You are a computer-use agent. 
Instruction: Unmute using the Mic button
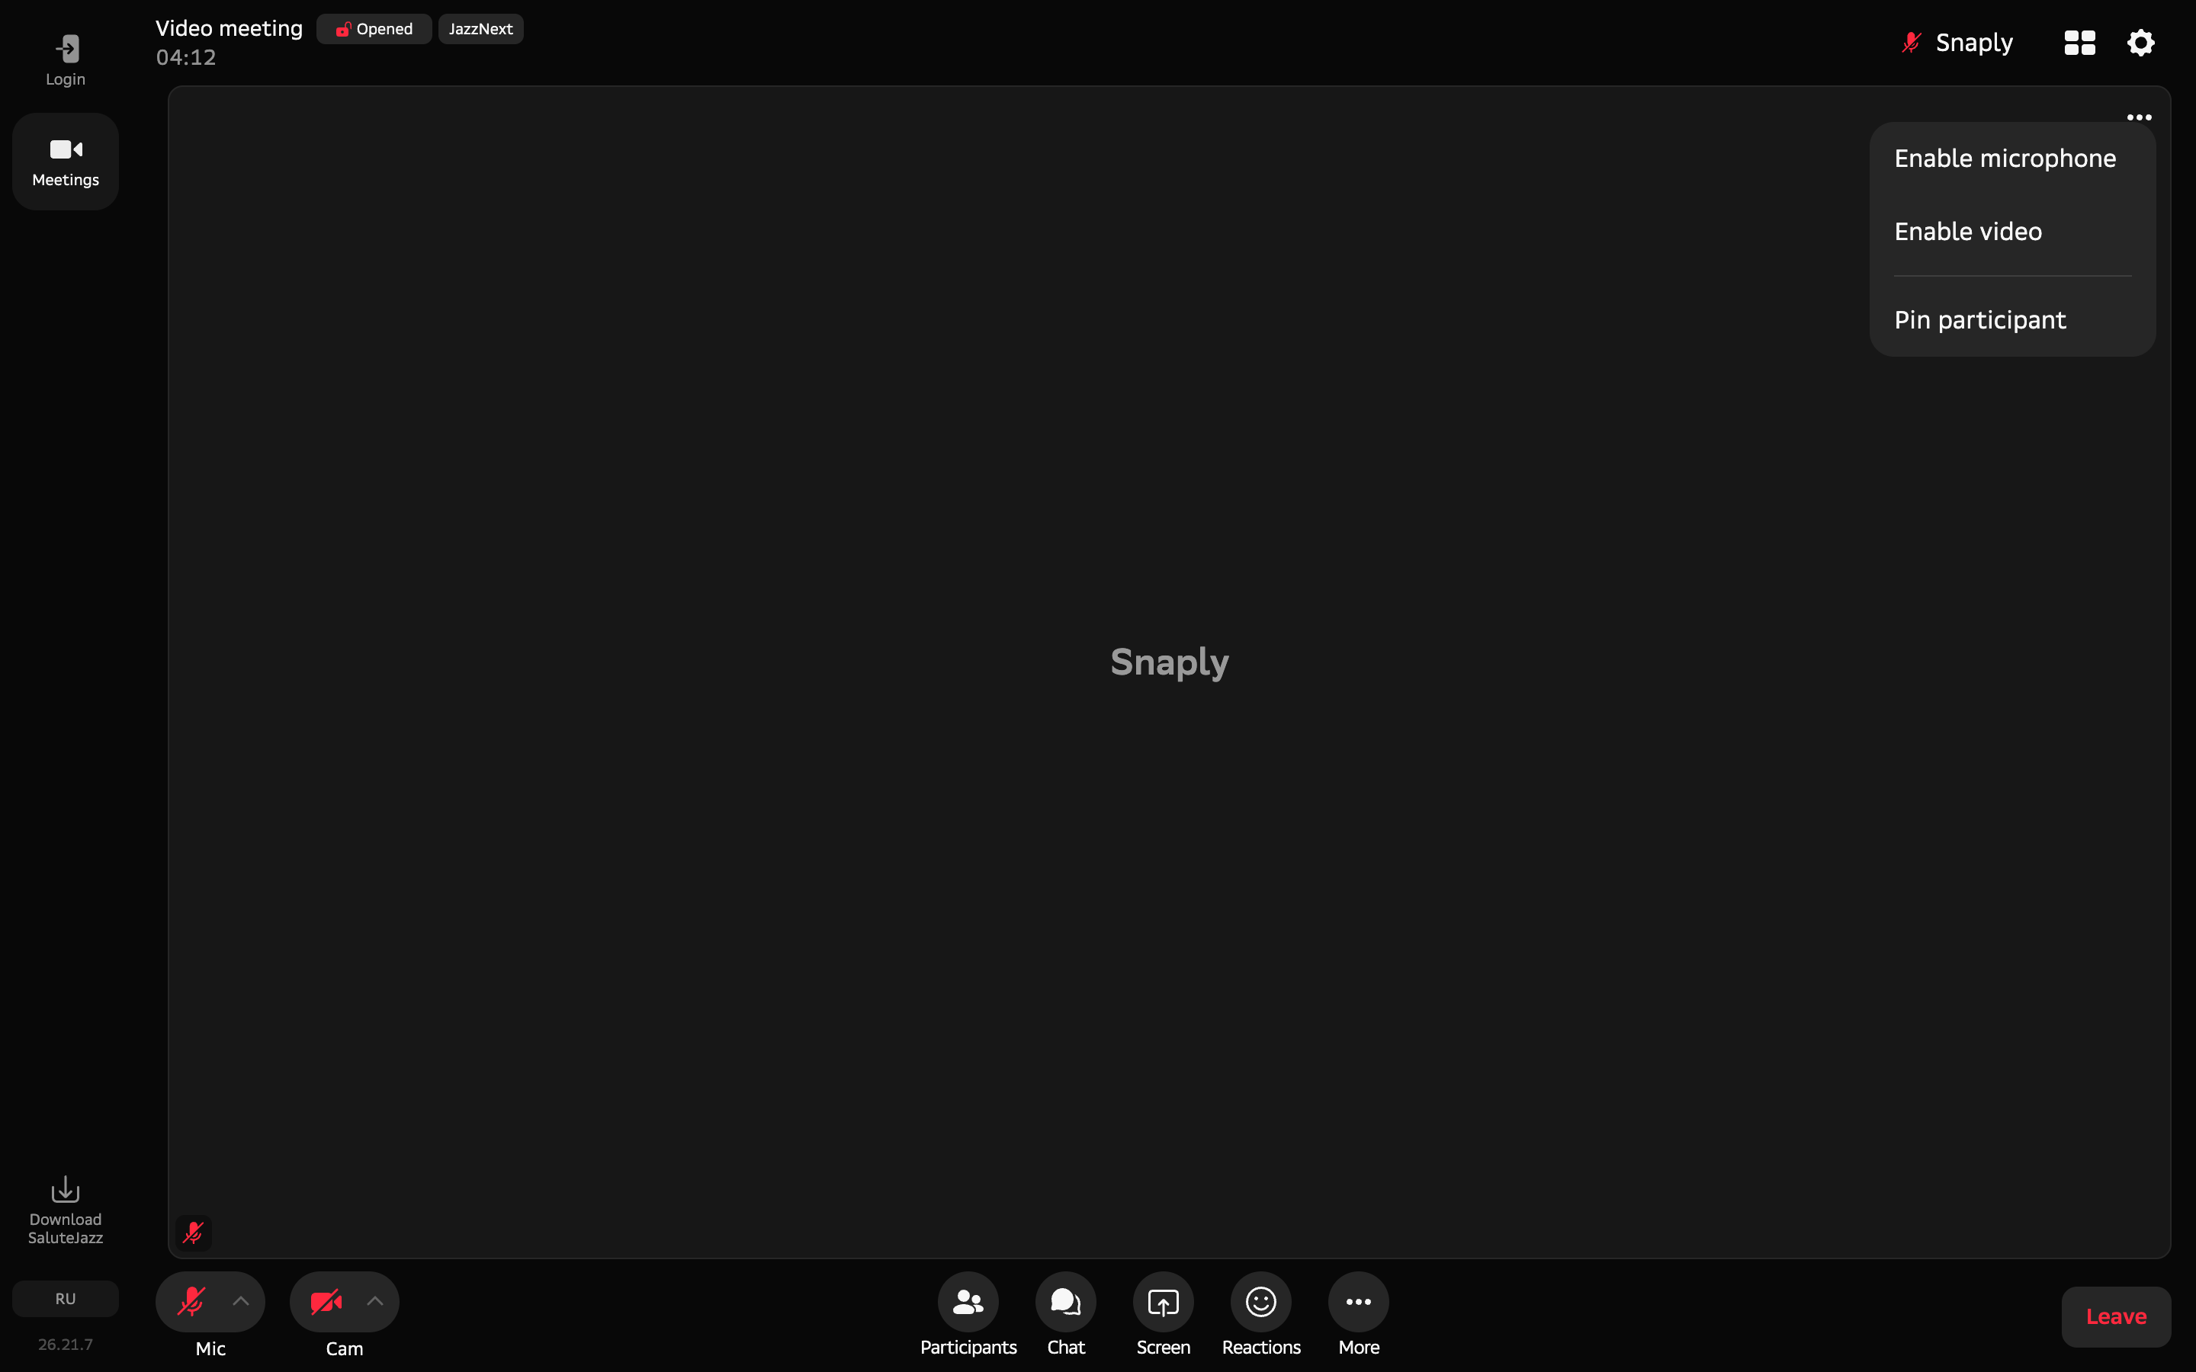[x=191, y=1301]
